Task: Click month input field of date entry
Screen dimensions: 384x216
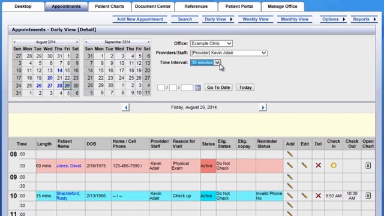Action: pos(161,88)
